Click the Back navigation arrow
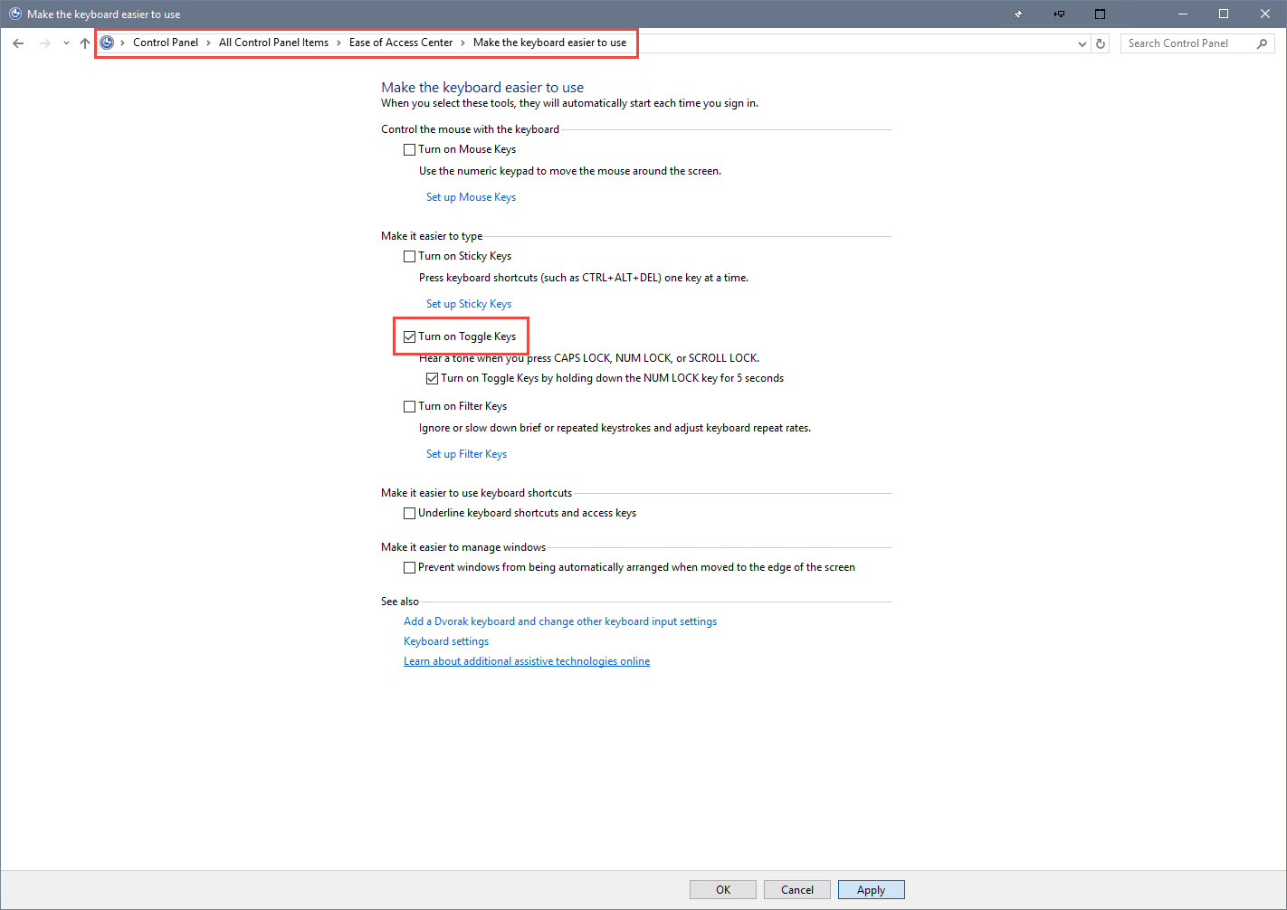This screenshot has height=910, width=1287. tap(18, 43)
